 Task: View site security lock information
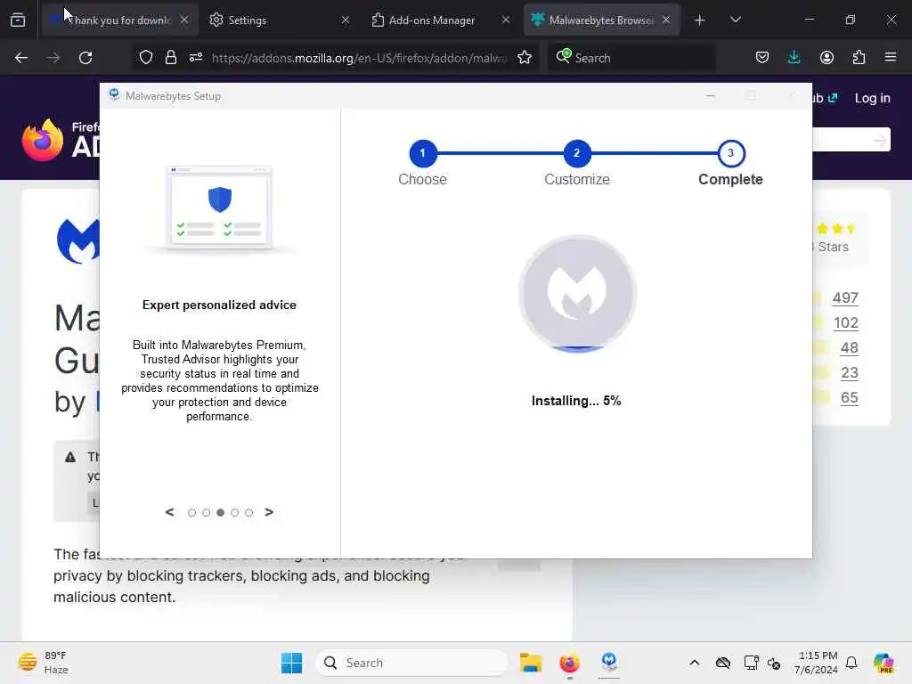pos(170,58)
